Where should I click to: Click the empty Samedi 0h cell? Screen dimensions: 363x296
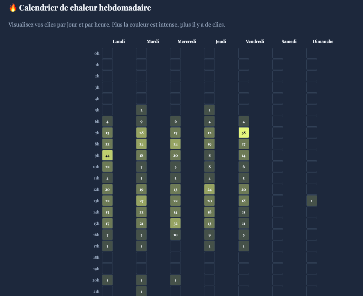[277, 53]
